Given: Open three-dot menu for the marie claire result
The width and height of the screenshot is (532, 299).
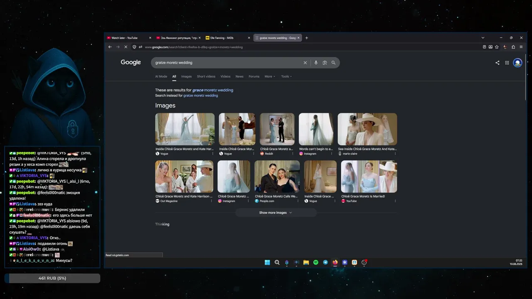Looking at the screenshot, I should (395, 154).
